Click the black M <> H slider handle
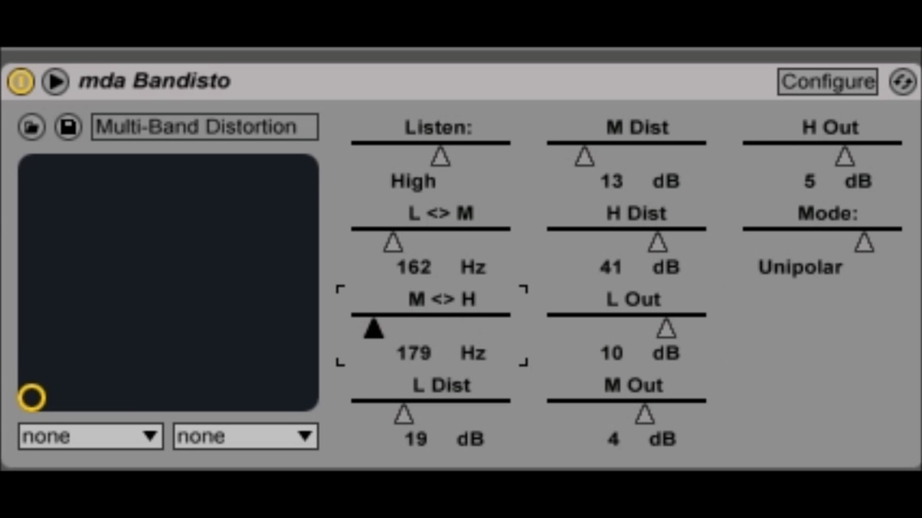 click(373, 328)
